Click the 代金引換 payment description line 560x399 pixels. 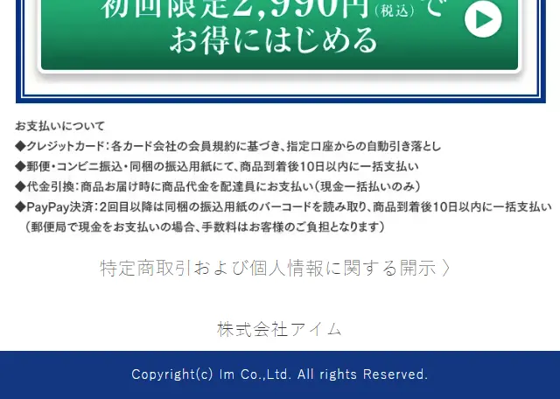click(x=218, y=186)
